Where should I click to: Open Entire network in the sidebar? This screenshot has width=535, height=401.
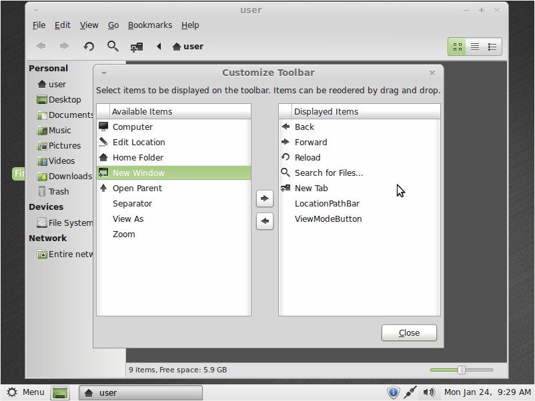click(65, 254)
